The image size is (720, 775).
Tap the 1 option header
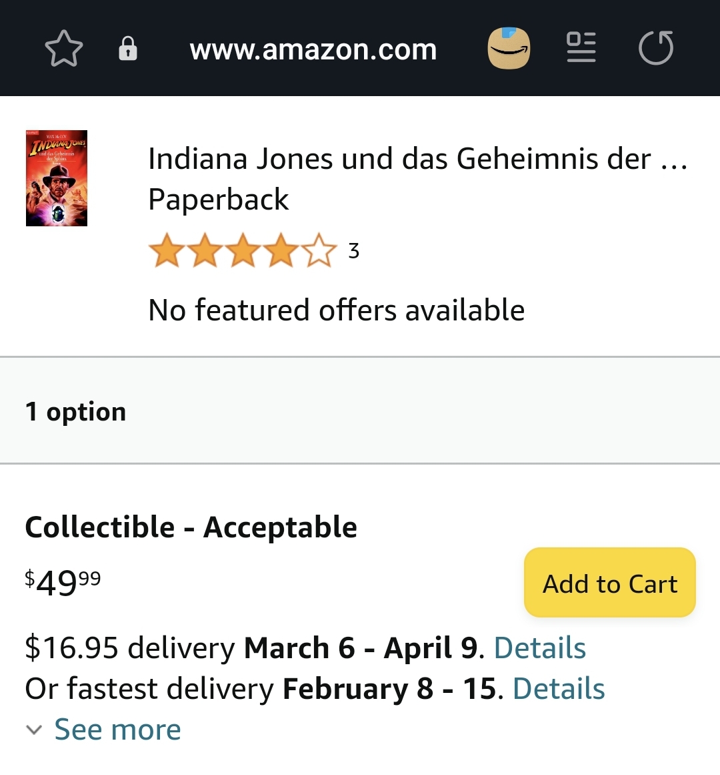tap(75, 411)
